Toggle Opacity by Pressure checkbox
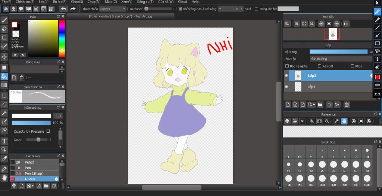Screen dimensions: 382x196 tap(48, 131)
